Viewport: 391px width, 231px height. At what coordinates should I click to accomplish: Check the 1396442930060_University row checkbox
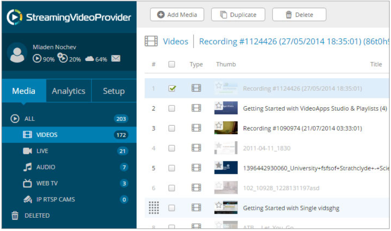point(171,168)
